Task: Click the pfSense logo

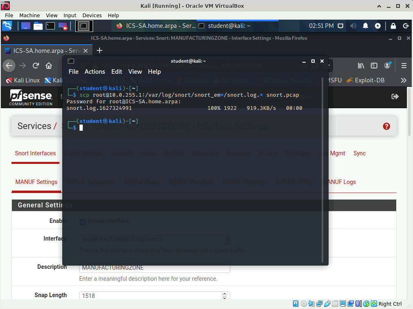Action: point(31,97)
